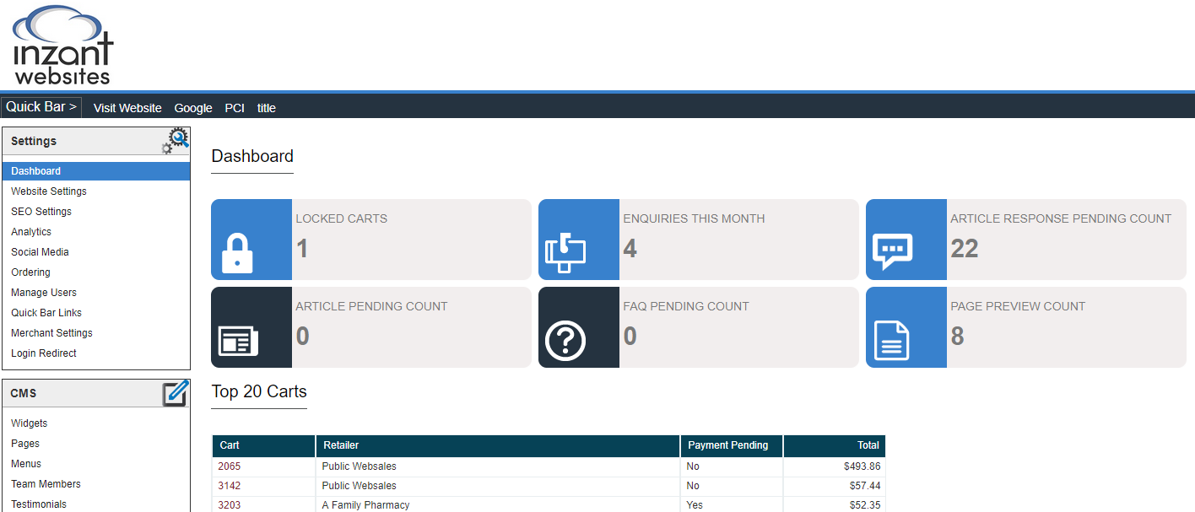Screen dimensions: 1195x512
Task: Click the Article Pending Count card
Action: click(371, 327)
